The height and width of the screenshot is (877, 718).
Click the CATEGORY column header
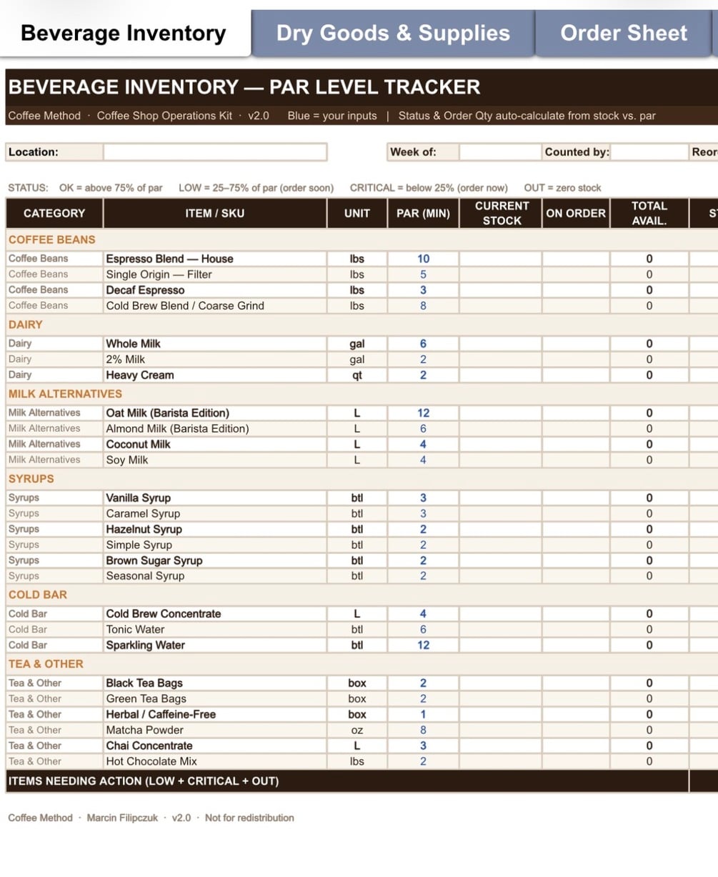(54, 213)
